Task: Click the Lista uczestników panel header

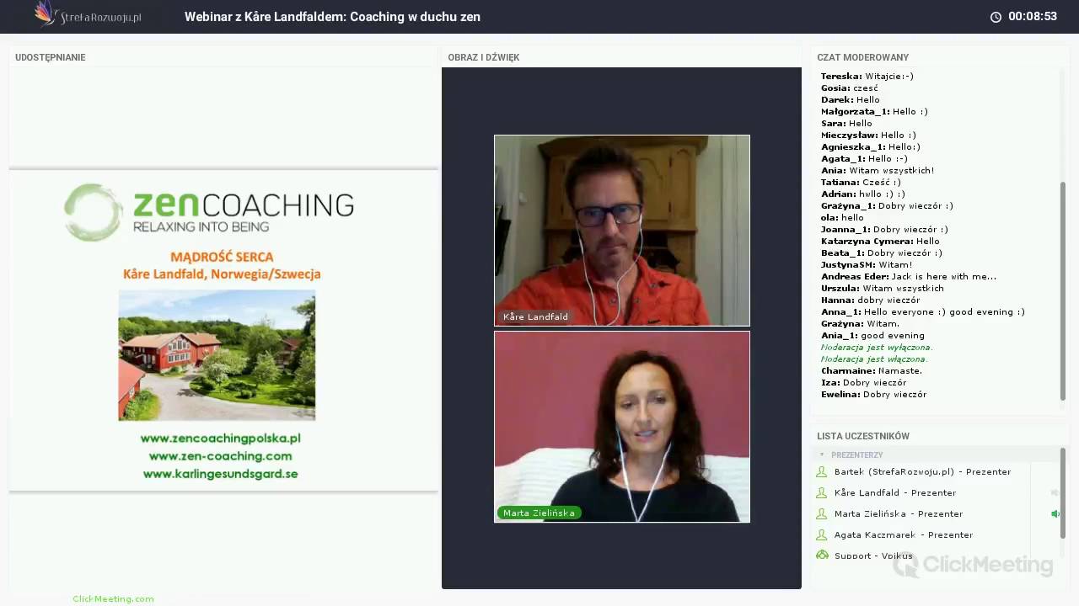Action: click(862, 436)
